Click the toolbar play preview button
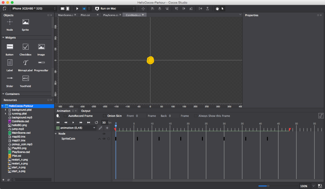The width and height of the screenshot is (325, 189). [x=77, y=9]
